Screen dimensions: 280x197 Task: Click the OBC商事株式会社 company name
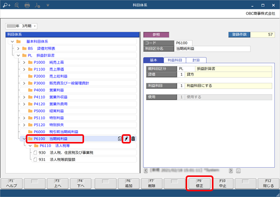(260, 13)
